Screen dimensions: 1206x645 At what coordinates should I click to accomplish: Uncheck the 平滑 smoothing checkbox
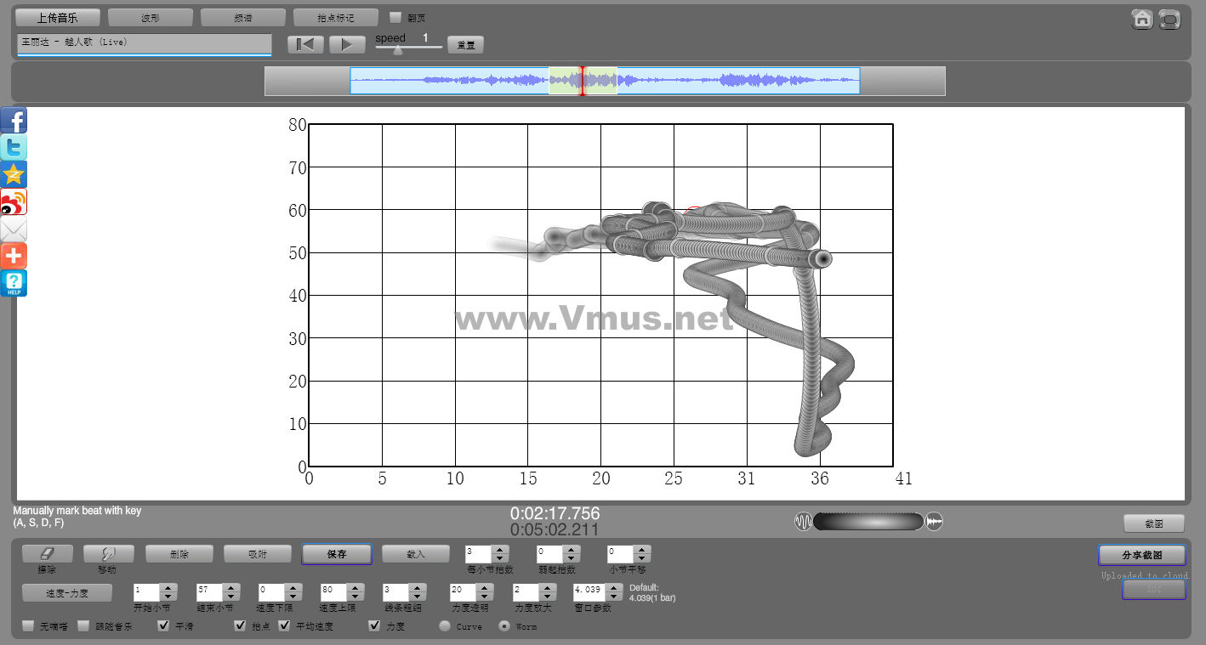(164, 626)
